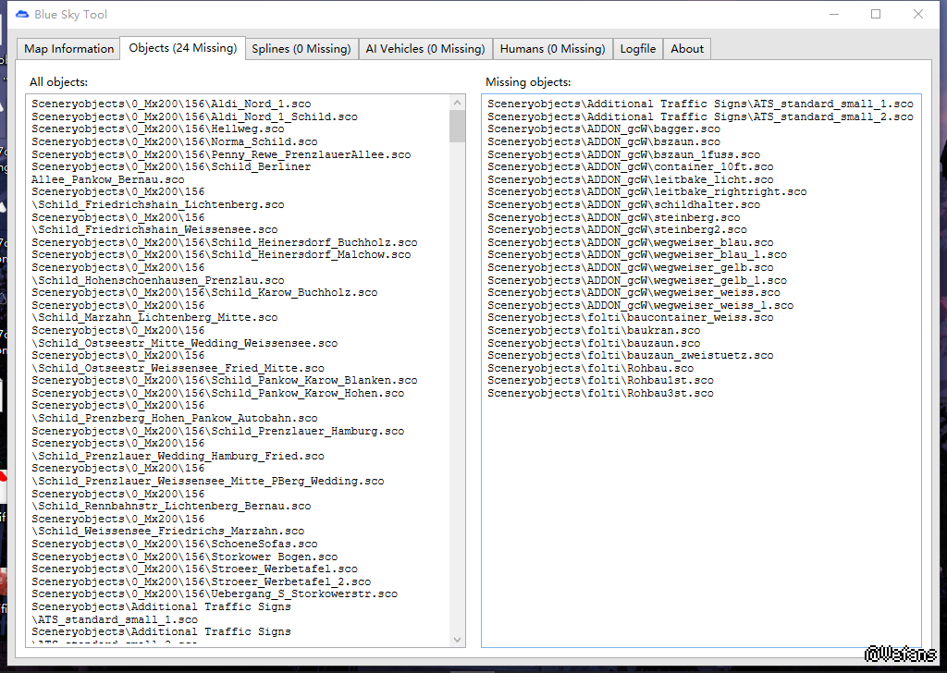Screen dimensions: 947x673
Task: Select Stroeer_Werbetafel.sco in All objects list
Action: (x=194, y=569)
